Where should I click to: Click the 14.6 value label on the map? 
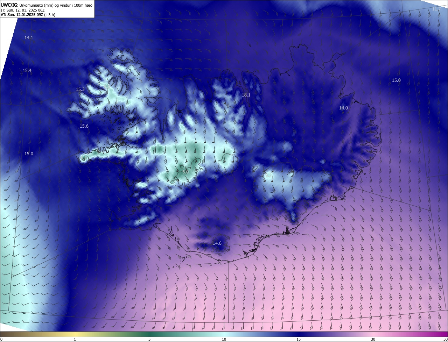point(217,243)
